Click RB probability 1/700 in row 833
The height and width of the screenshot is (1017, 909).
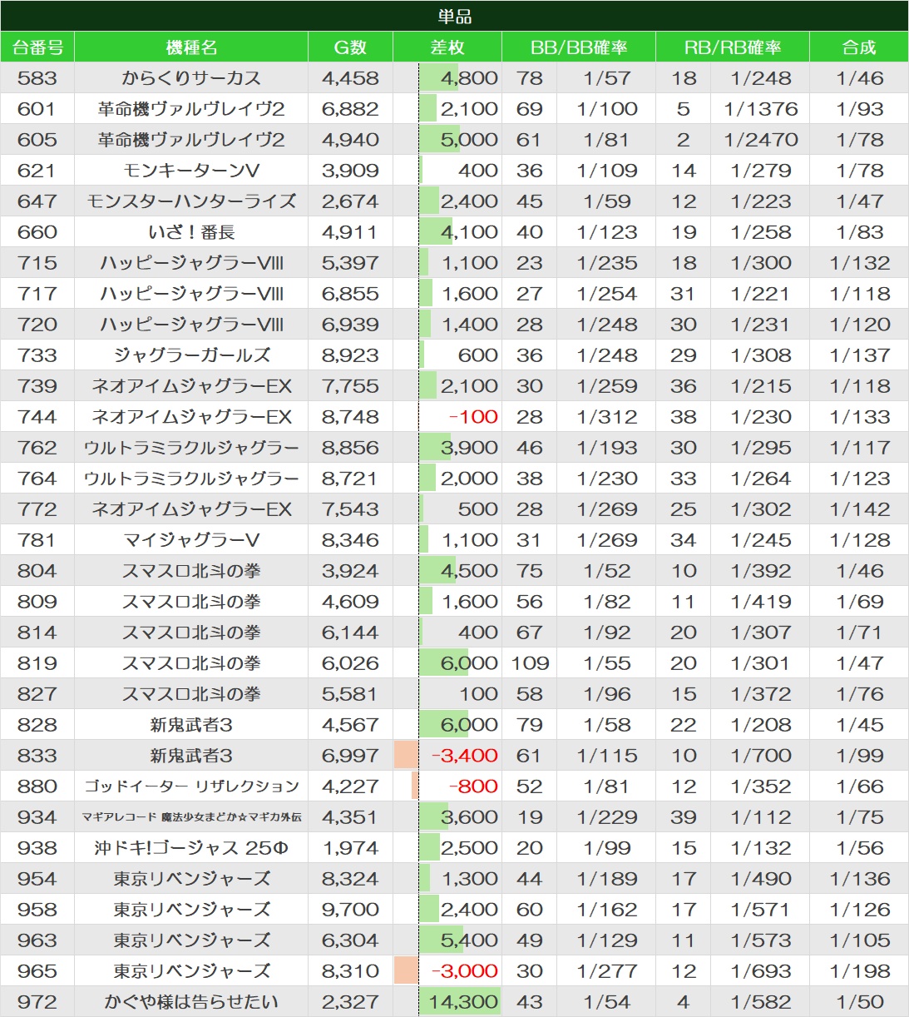(760, 756)
